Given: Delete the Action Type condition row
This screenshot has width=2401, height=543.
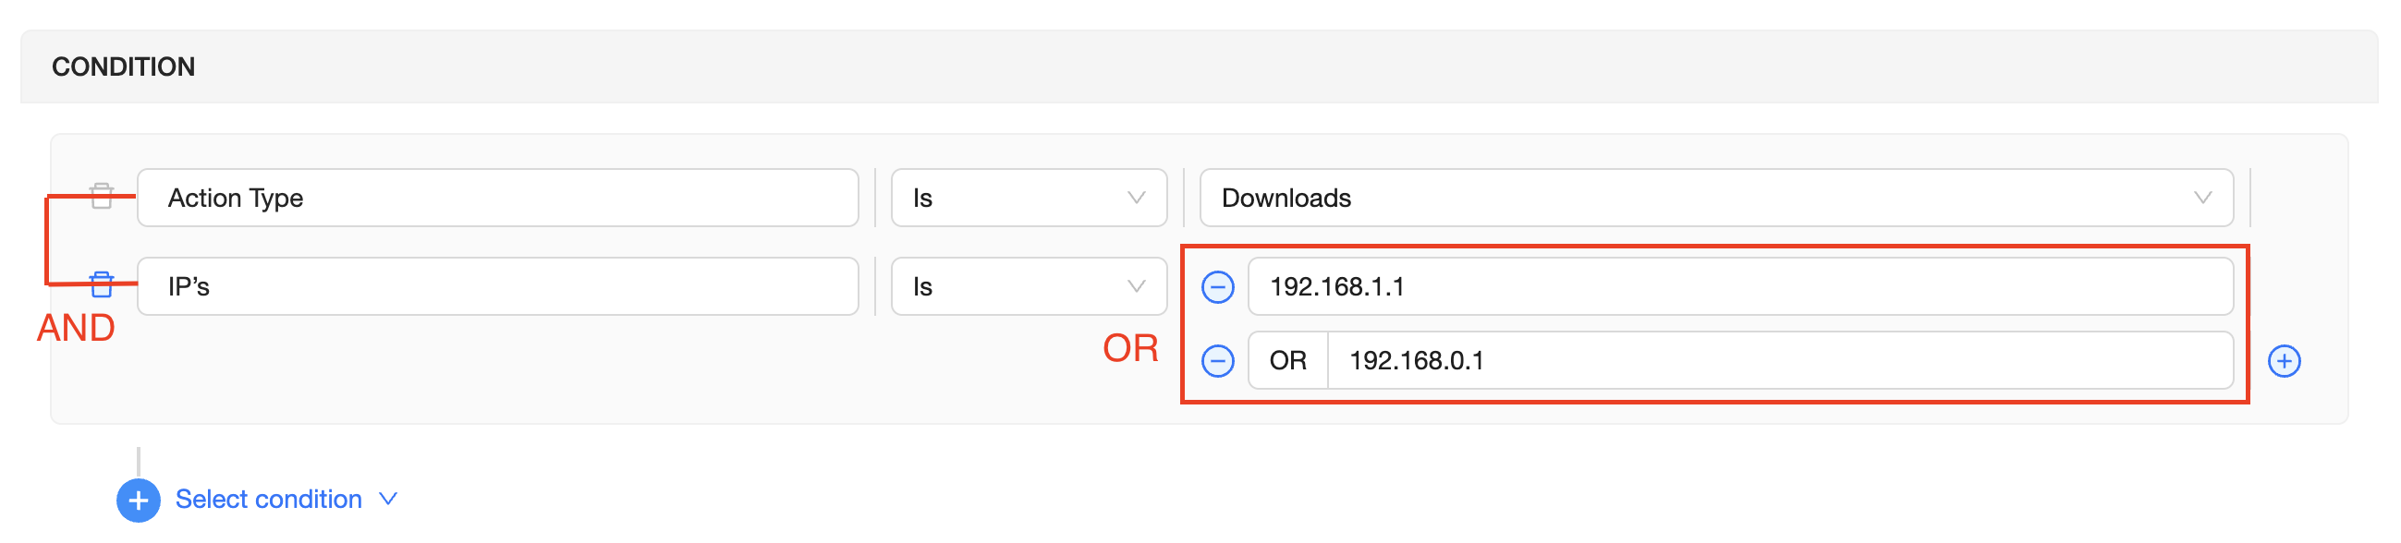Looking at the screenshot, I should [102, 197].
